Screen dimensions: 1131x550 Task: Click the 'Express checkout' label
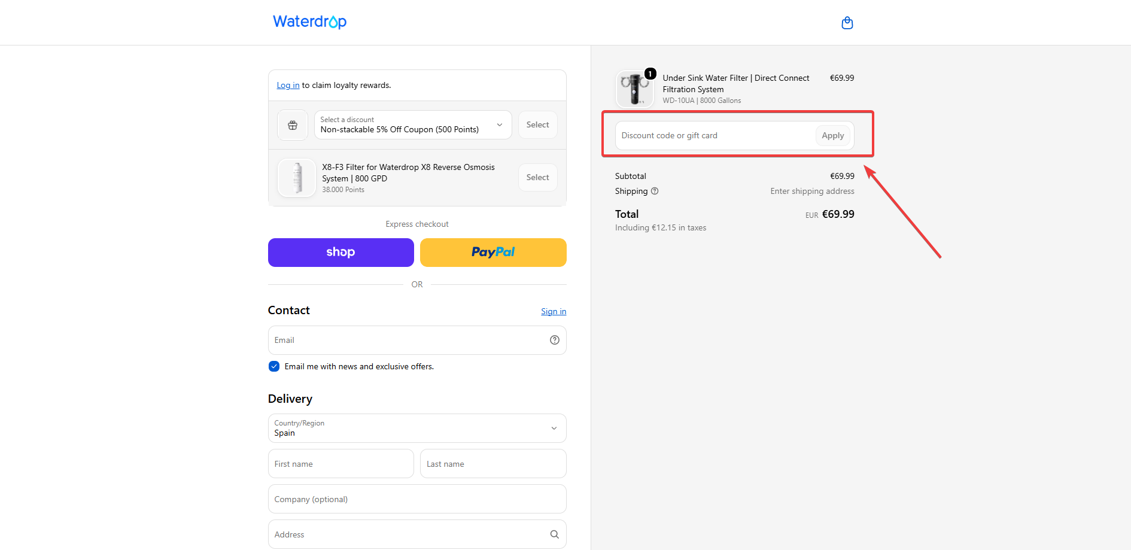[417, 224]
